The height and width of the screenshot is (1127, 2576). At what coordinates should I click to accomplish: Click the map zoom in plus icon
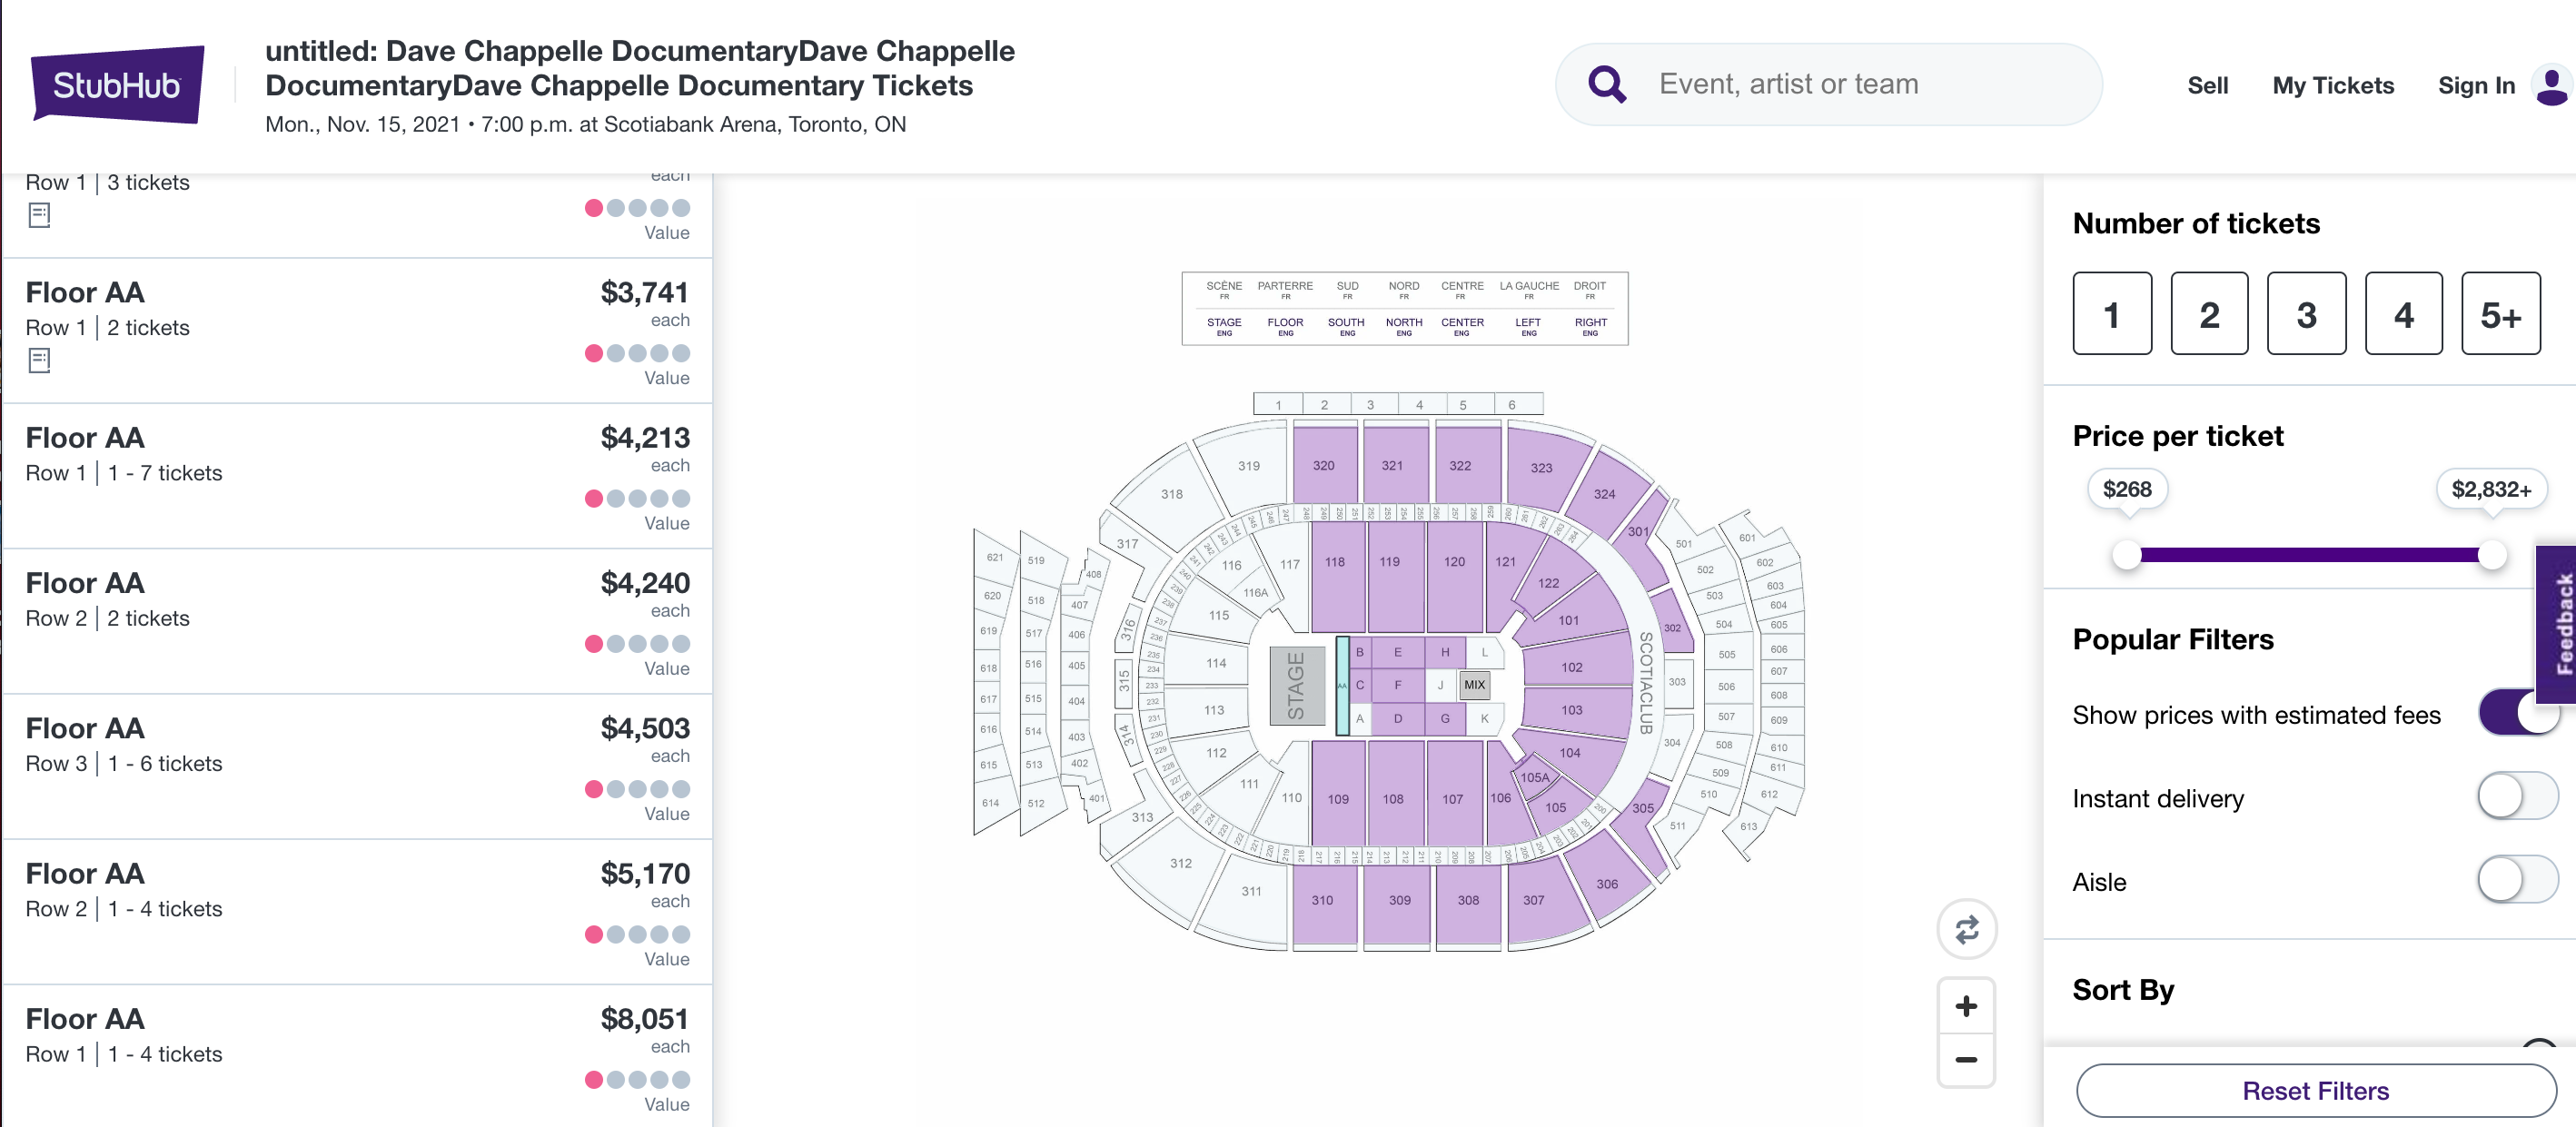coord(1965,1006)
